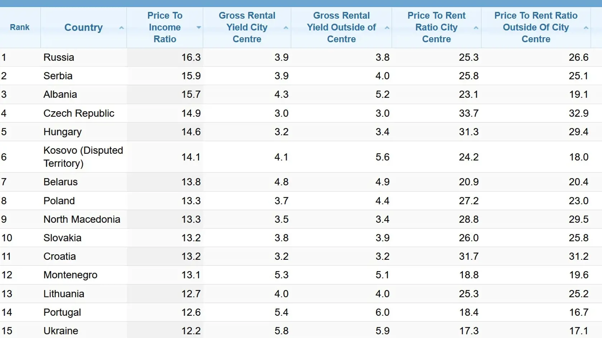This screenshot has height=338, width=602.
Task: Select the Czech Republic country cell
Action: point(84,113)
